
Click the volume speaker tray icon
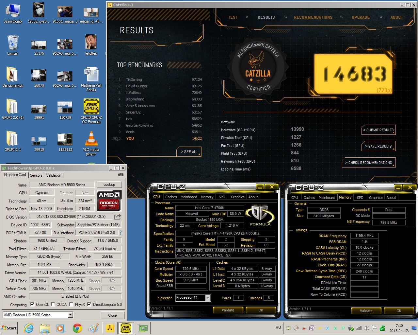point(366,328)
